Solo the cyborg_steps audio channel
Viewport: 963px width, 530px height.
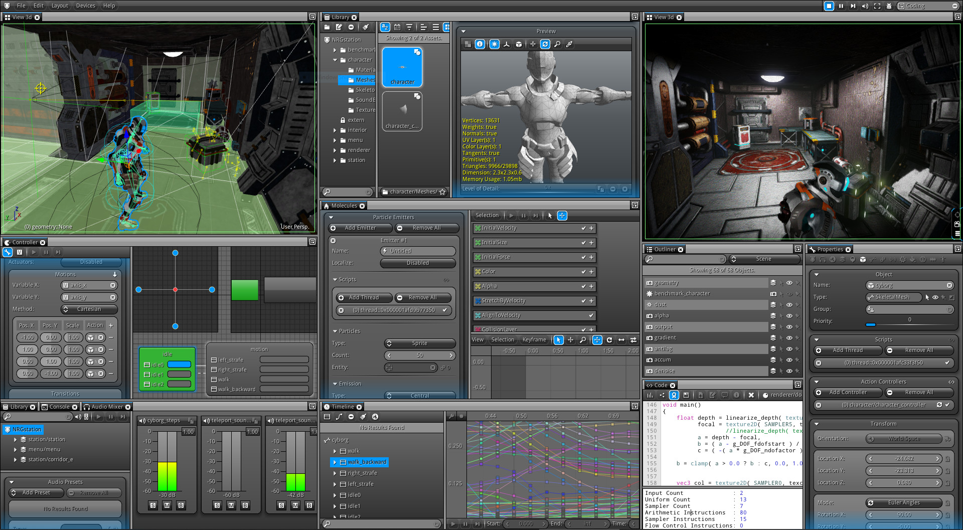(152, 505)
